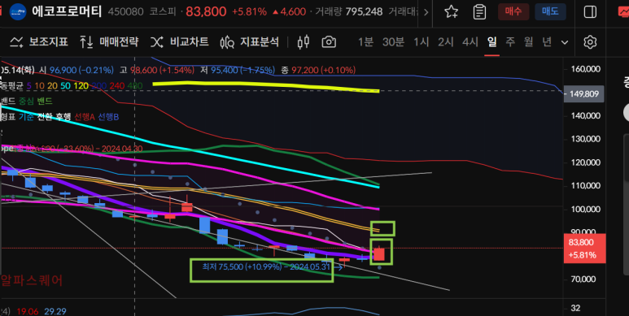Add stock to favorites with star icon
Image resolution: width=629 pixels, height=316 pixels.
452,11
